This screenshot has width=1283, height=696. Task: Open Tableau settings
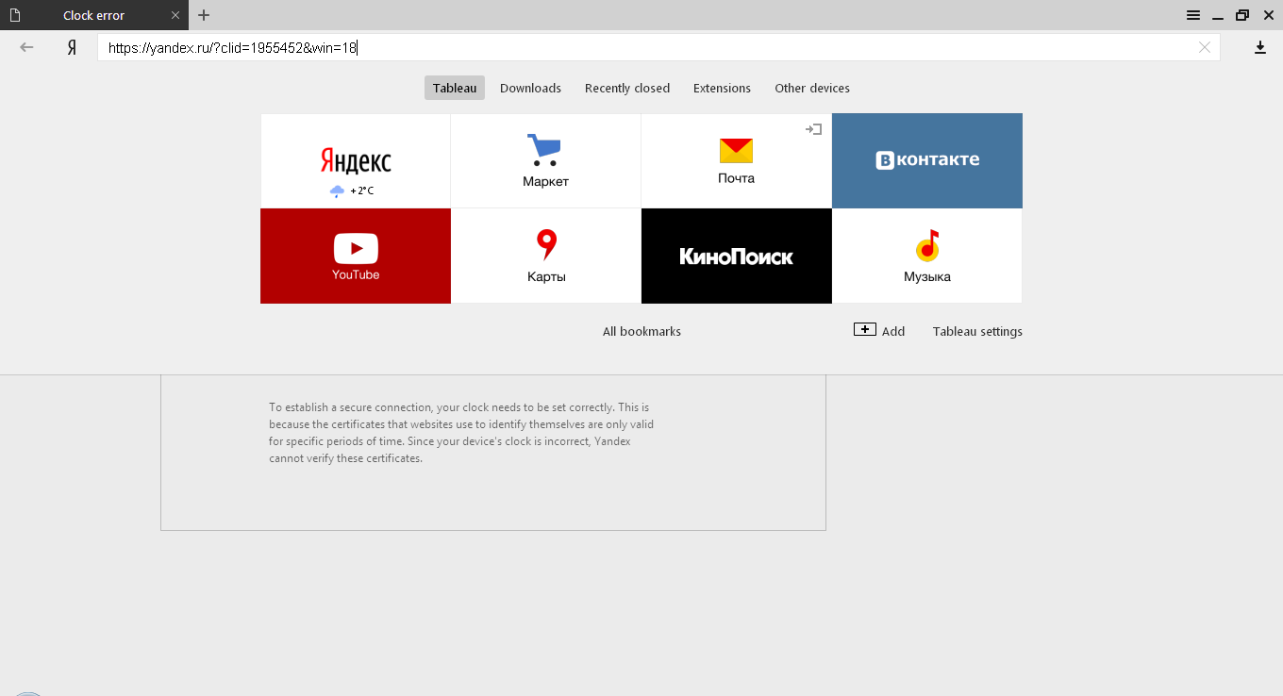click(976, 331)
